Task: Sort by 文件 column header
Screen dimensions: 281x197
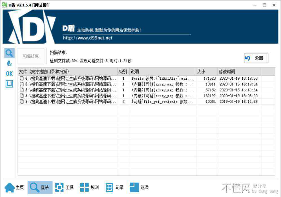Action: 68,71
